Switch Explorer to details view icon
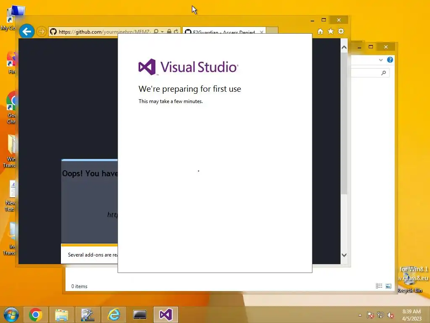Viewport: 430px width, 323px height. [379, 286]
